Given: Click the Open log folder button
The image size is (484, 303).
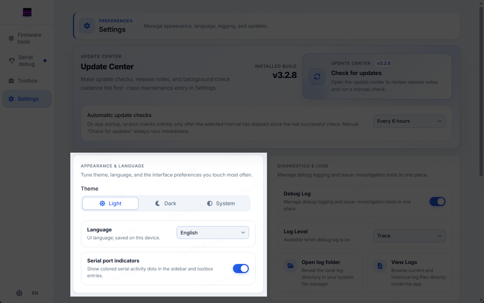Looking at the screenshot, I should coord(320,273).
